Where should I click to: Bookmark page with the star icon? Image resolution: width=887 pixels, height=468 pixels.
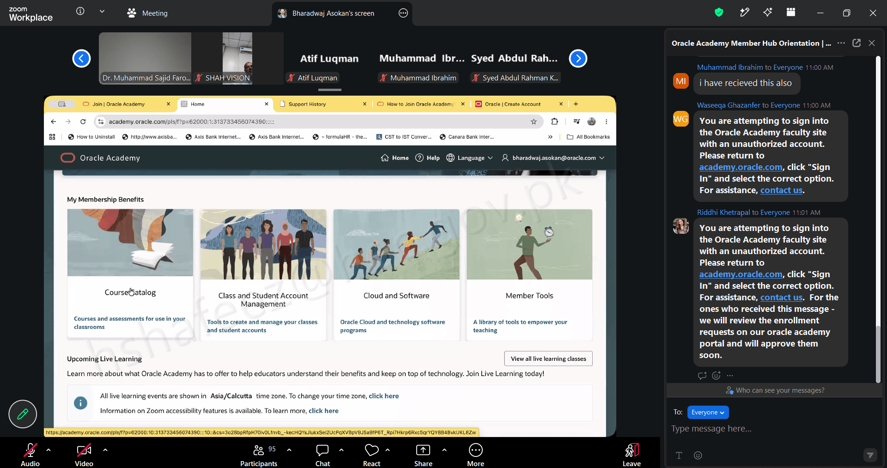pos(534,122)
